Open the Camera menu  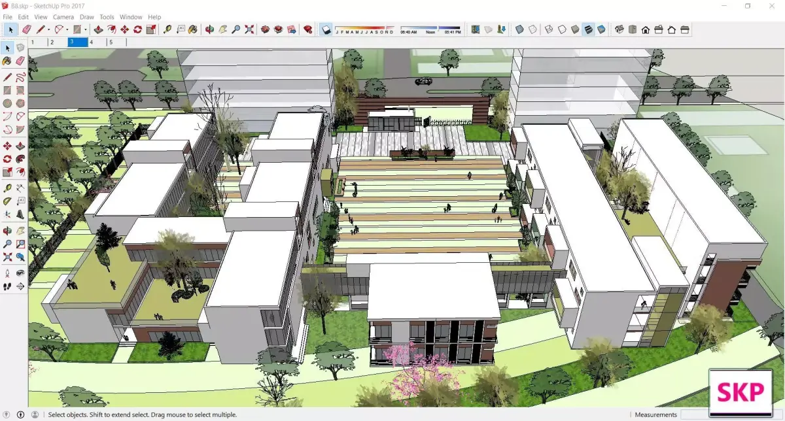(x=63, y=16)
